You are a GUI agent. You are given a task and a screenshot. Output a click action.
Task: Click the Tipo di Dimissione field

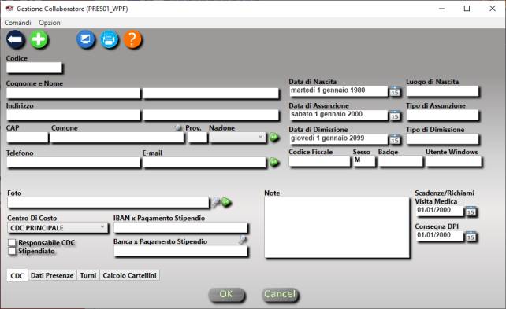click(x=442, y=139)
